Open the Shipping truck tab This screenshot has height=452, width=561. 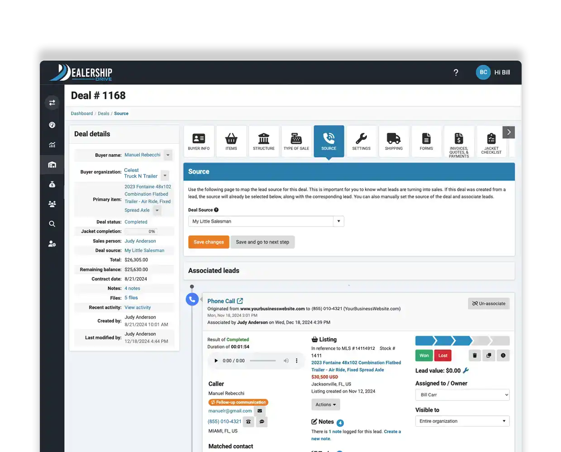coord(394,141)
